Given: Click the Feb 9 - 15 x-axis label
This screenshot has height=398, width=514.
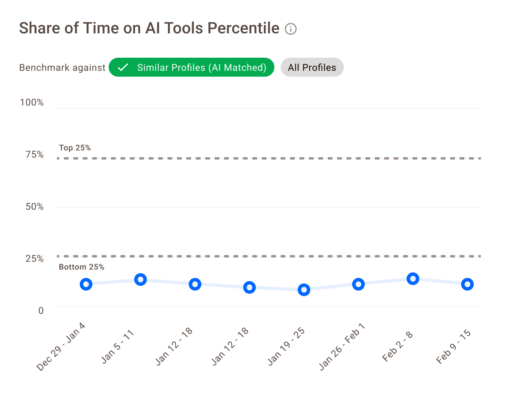Looking at the screenshot, I should pos(454,346).
